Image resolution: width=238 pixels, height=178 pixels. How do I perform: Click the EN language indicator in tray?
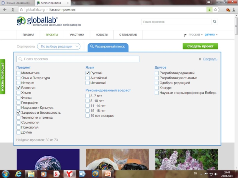pyautogui.click(x=195, y=174)
